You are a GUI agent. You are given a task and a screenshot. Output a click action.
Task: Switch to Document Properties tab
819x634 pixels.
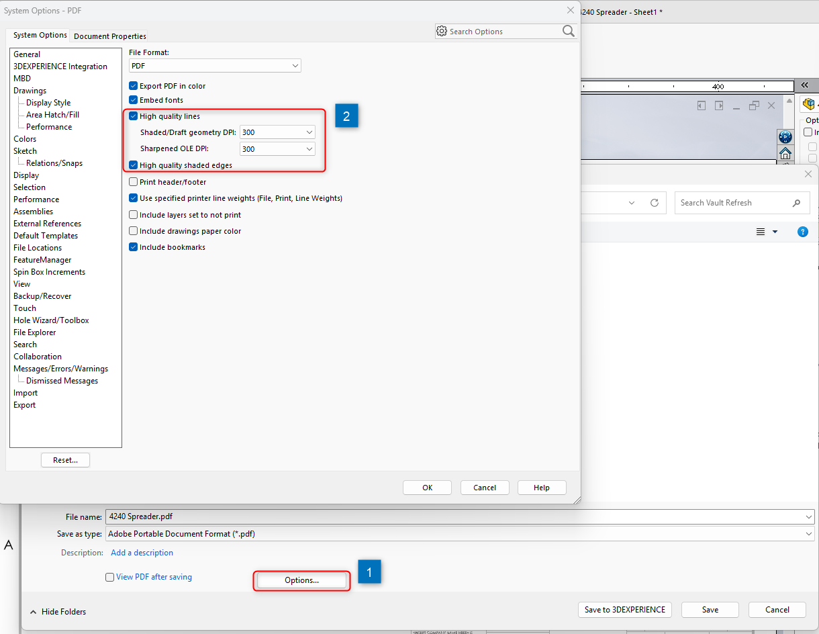tap(110, 36)
